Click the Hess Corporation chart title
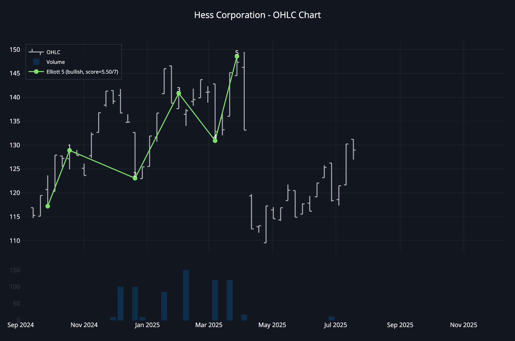Viewport: 515px width, 341px height. (x=257, y=15)
